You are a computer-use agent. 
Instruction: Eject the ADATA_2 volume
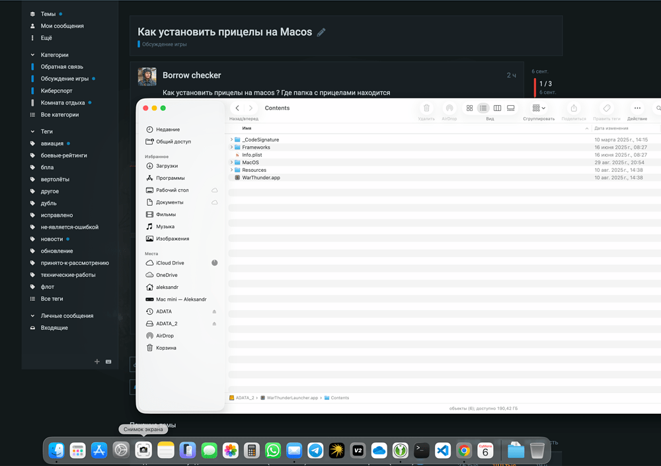215,324
